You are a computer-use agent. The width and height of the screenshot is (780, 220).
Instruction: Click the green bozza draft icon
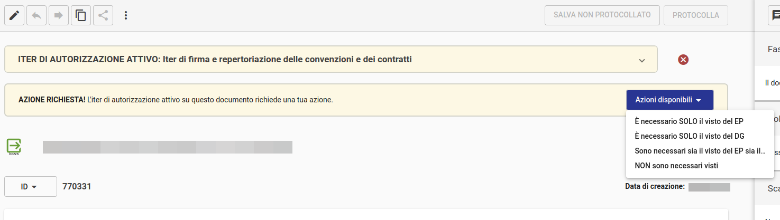(x=14, y=146)
